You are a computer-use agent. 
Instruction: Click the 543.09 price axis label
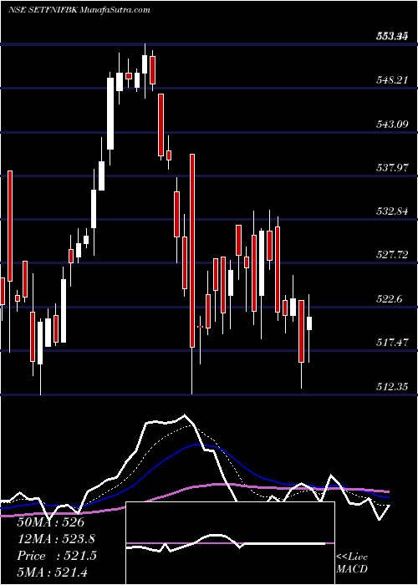pyautogui.click(x=391, y=124)
